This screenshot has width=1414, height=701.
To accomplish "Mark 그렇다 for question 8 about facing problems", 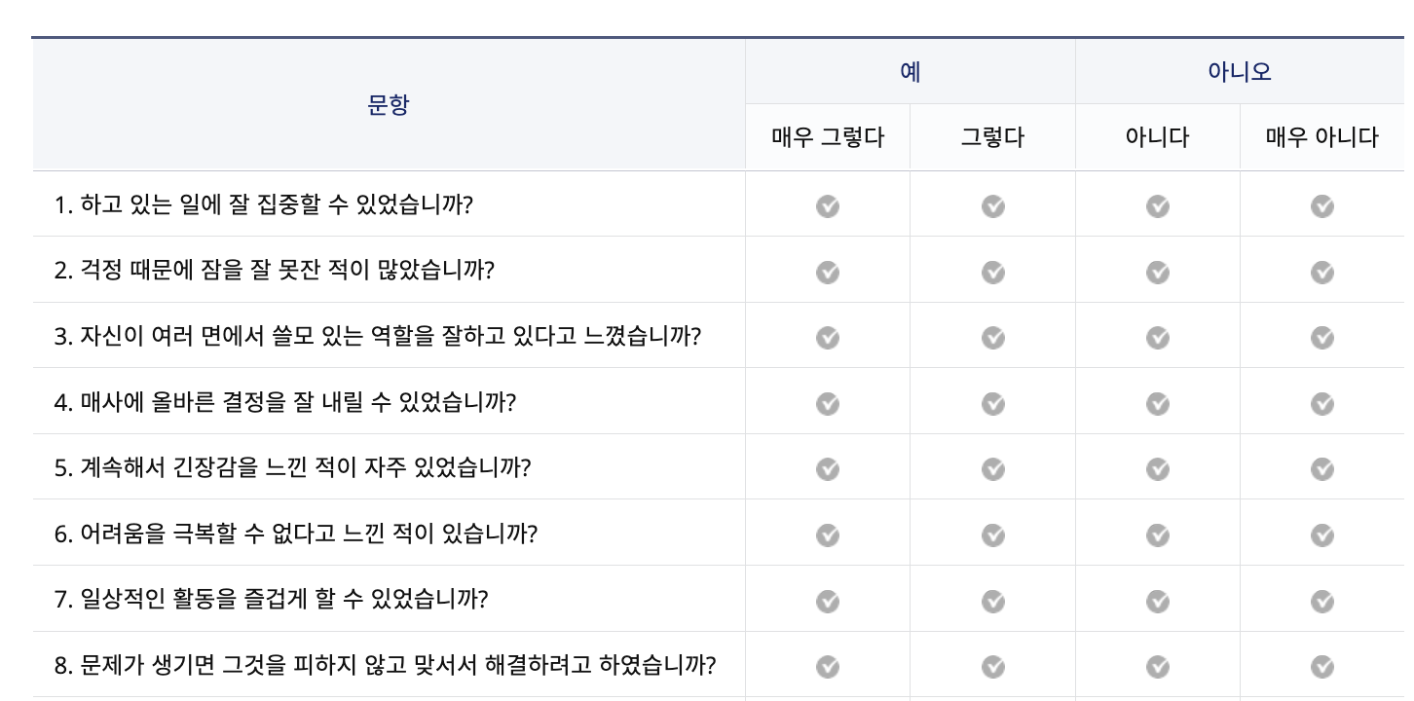I will [992, 667].
